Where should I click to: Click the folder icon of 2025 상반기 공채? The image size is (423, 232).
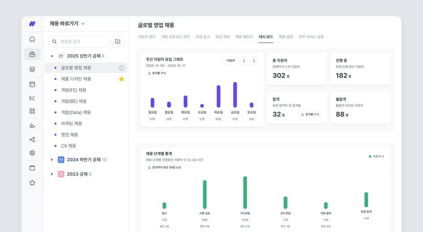point(61,56)
